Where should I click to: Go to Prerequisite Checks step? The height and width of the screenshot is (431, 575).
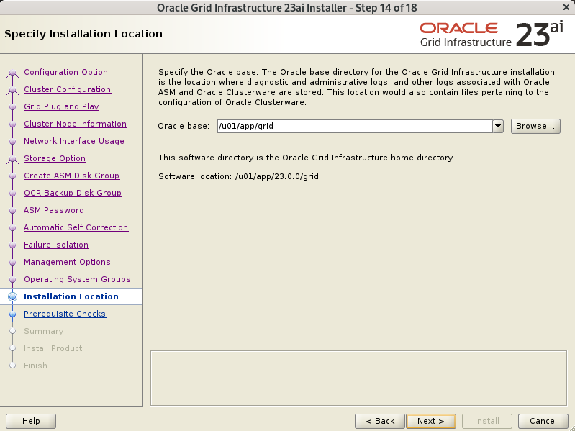point(65,314)
